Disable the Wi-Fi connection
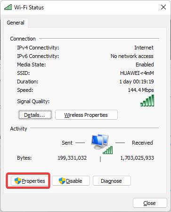 [x=71, y=181]
